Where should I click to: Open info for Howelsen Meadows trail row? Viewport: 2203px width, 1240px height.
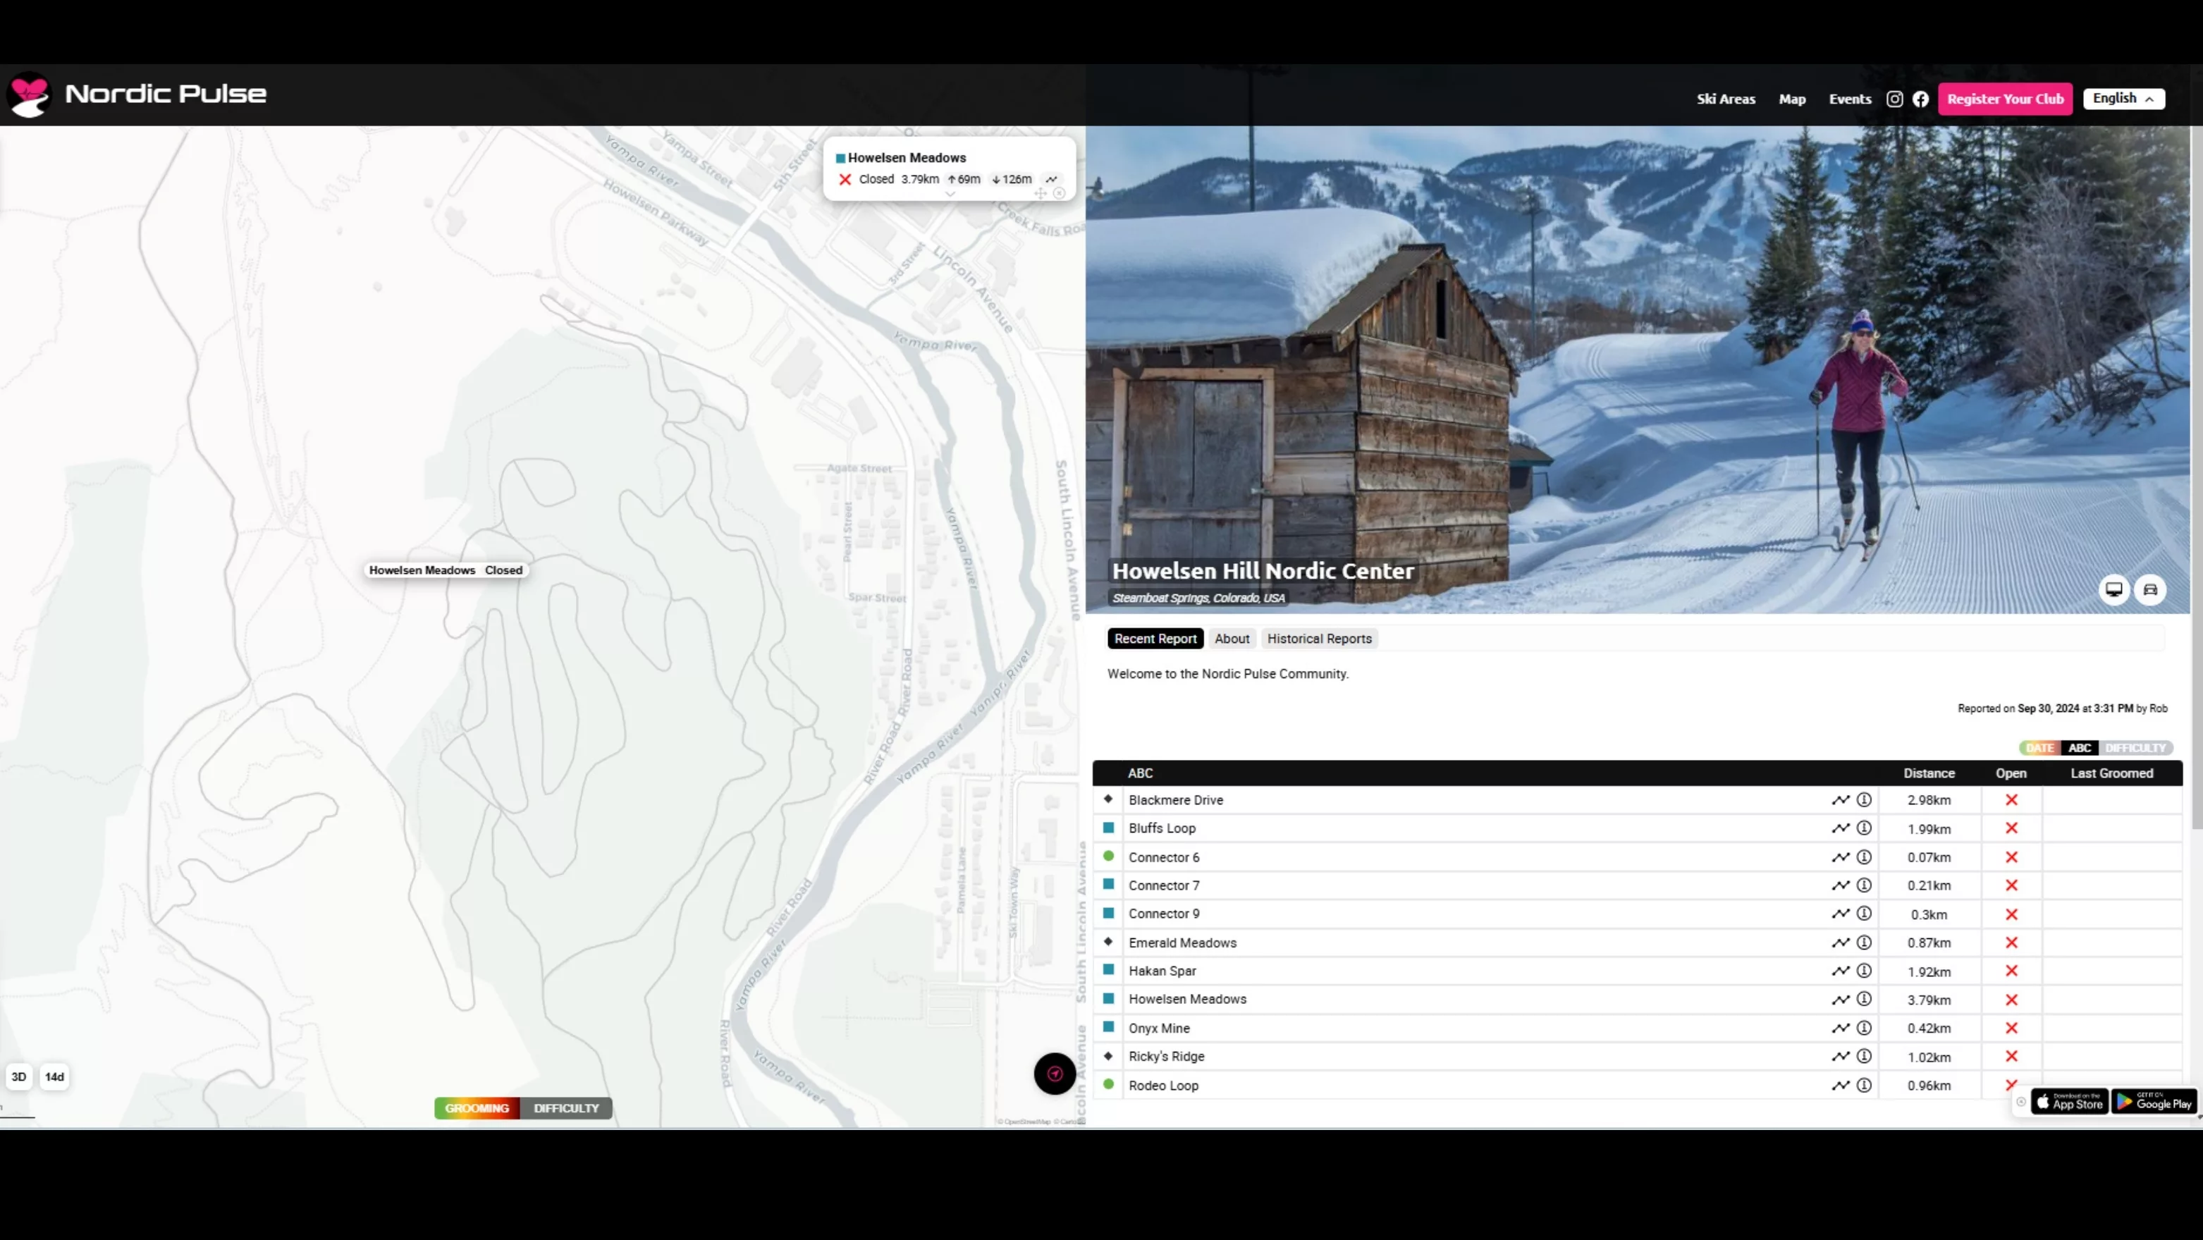1865,999
